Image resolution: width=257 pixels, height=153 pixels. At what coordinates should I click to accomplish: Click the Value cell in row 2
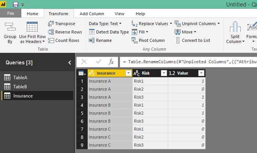point(186,89)
